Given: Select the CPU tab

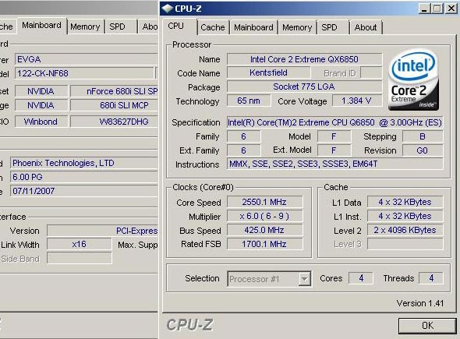Looking at the screenshot, I should tap(179, 26).
